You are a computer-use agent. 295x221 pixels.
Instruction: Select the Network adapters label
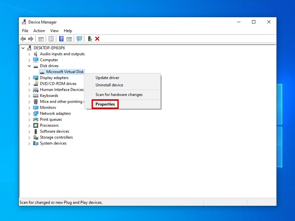55,113
